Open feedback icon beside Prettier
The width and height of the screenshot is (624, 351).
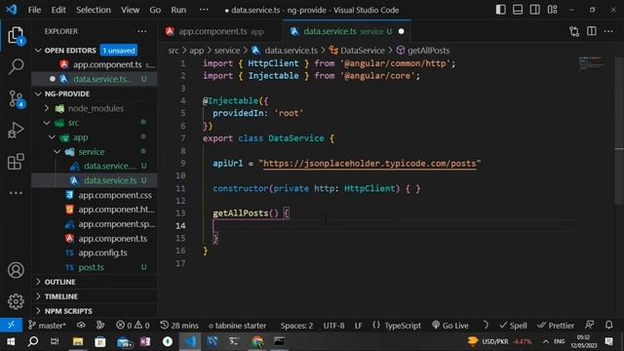point(589,325)
